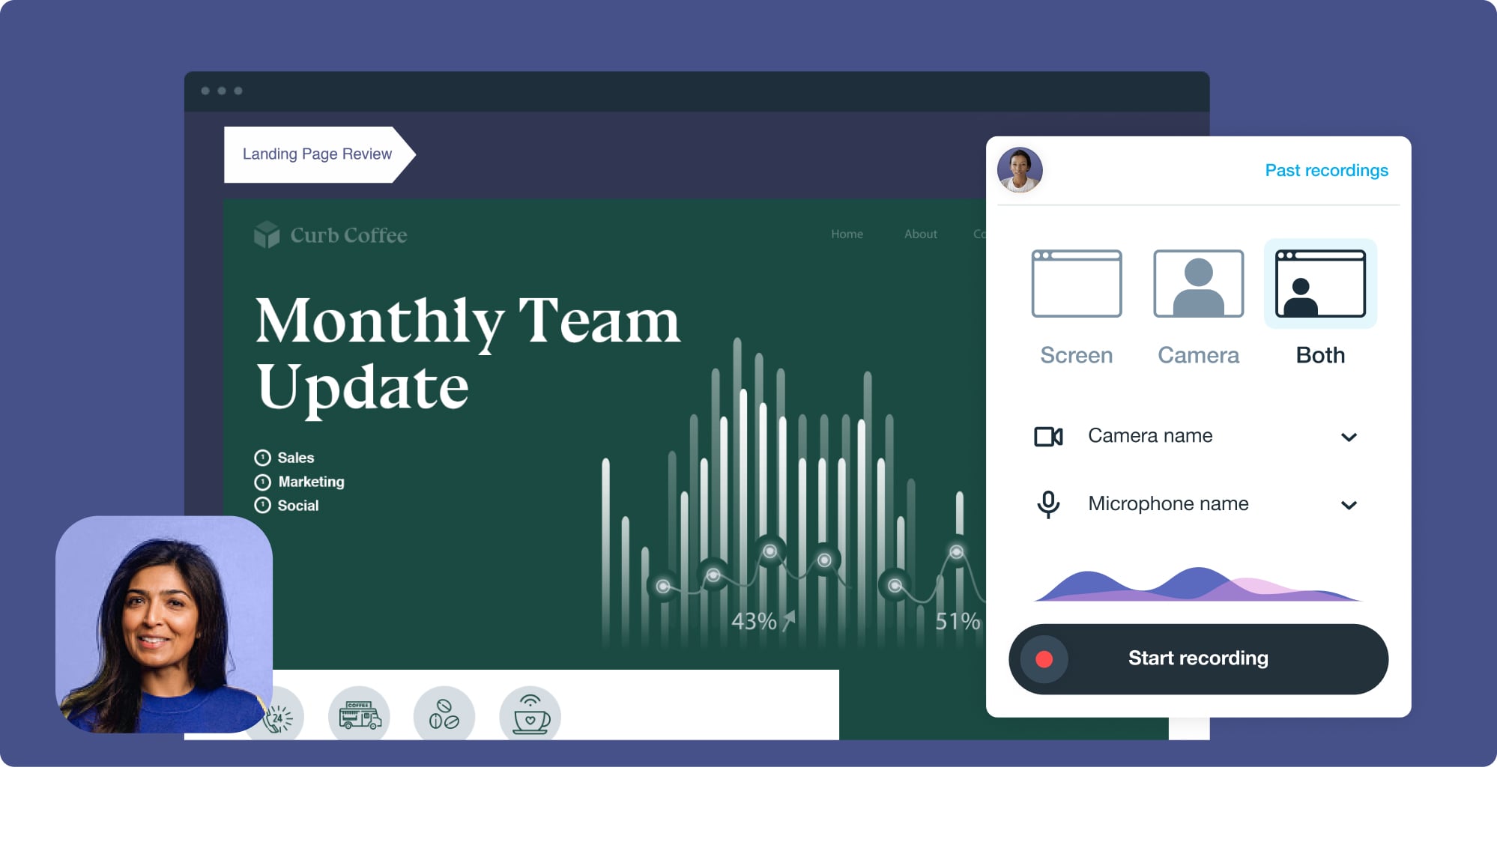Toggle Marketing bullet point checkbox
Viewport: 1497px width, 845px height.
261,480
